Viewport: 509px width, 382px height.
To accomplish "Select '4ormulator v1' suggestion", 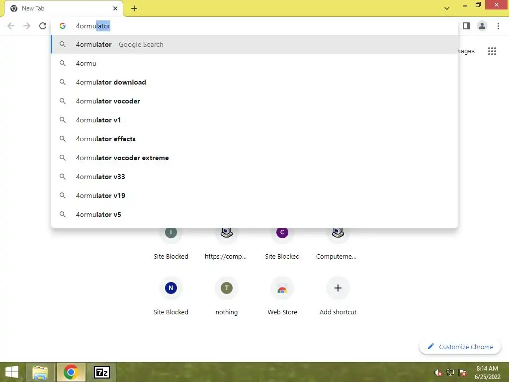I will pos(255,120).
